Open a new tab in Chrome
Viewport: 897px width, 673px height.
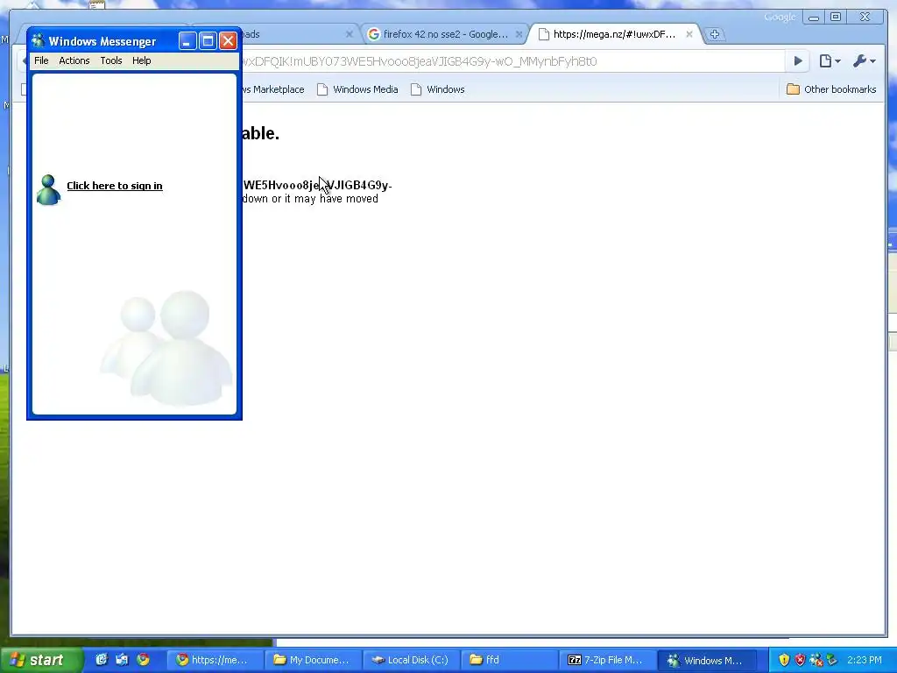pyautogui.click(x=715, y=34)
